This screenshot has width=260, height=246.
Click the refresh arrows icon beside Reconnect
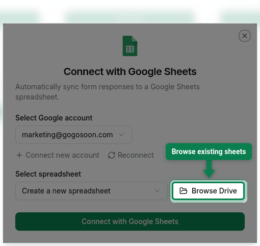pyautogui.click(x=112, y=155)
